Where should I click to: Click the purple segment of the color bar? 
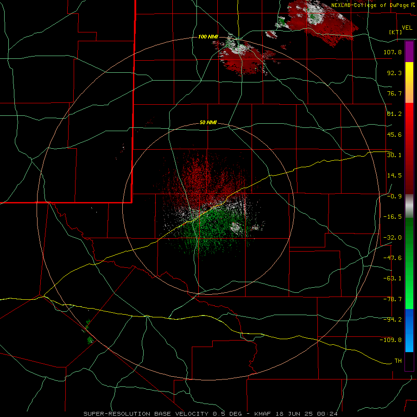pos(409,51)
